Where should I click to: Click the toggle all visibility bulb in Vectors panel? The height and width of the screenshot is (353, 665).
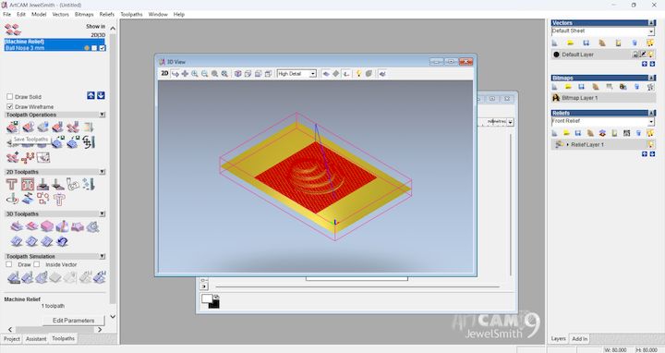(x=650, y=43)
